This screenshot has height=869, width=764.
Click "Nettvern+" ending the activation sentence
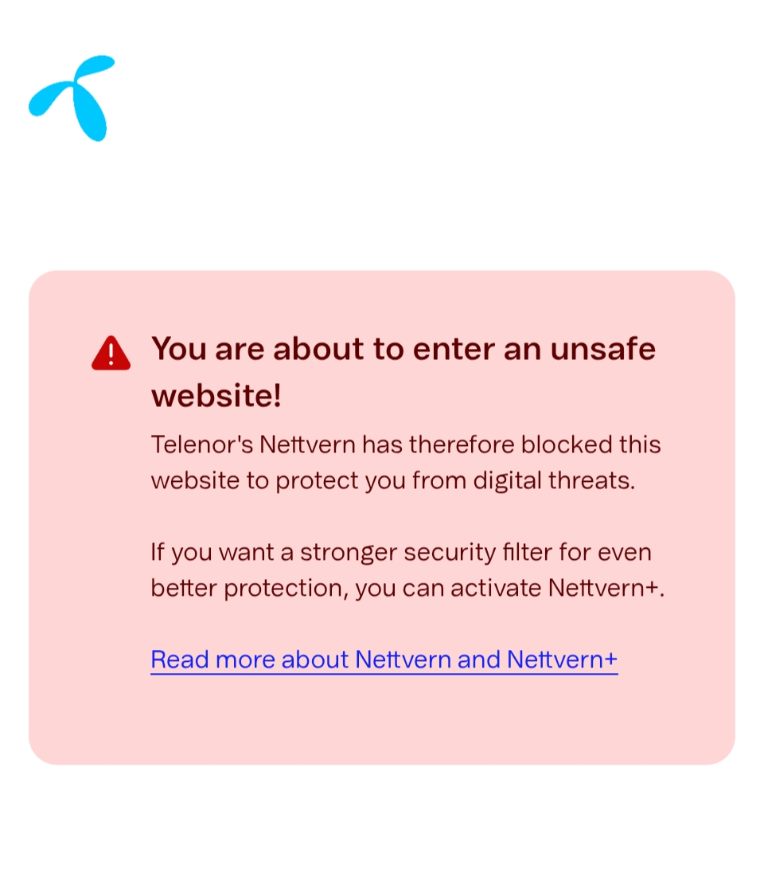pos(606,588)
